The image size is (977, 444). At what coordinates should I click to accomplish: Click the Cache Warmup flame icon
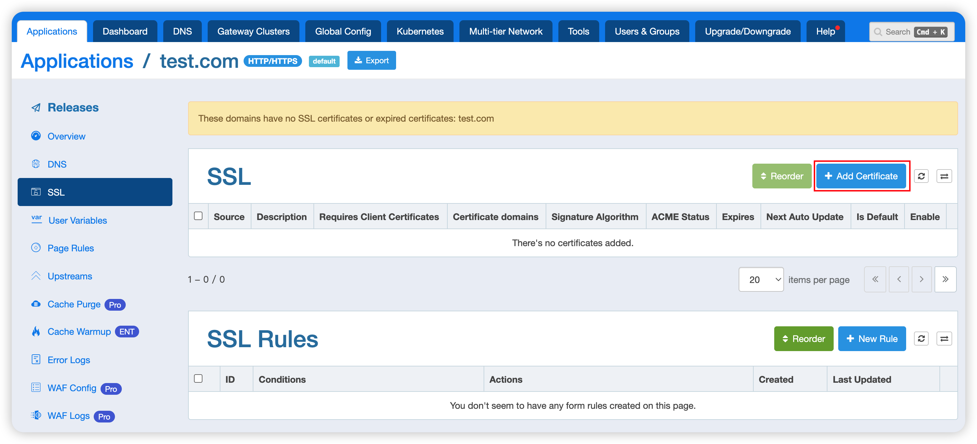point(36,332)
